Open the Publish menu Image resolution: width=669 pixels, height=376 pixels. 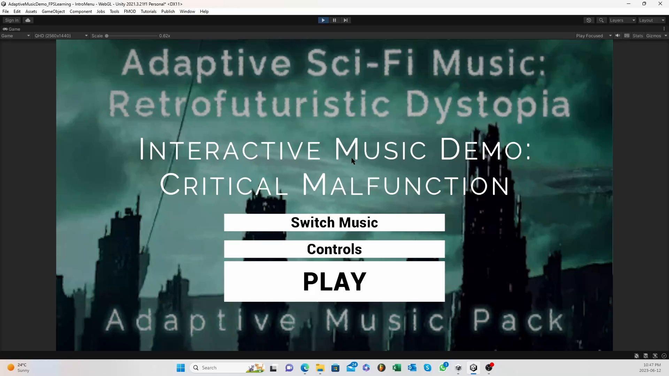click(168, 11)
